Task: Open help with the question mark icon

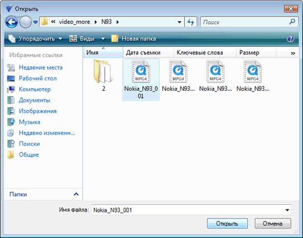Action: [290, 39]
